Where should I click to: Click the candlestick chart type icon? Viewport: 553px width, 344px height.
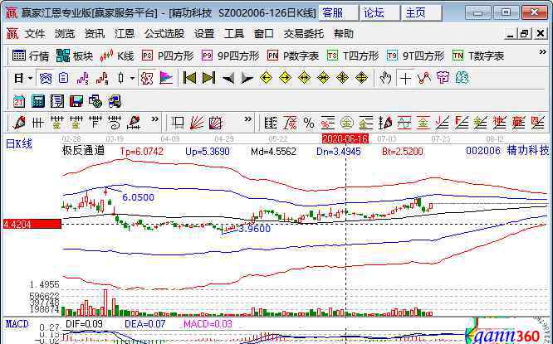click(x=121, y=78)
